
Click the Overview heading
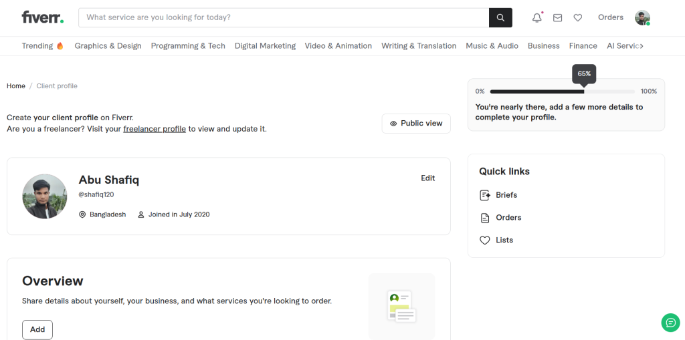pyautogui.click(x=52, y=281)
